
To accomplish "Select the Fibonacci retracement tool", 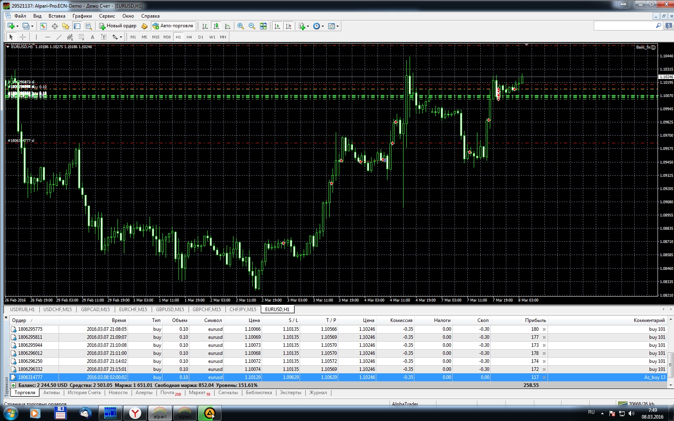I will (x=81, y=37).
